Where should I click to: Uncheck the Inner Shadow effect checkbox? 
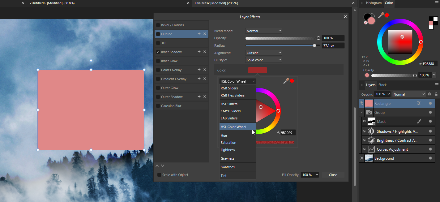tap(157, 52)
